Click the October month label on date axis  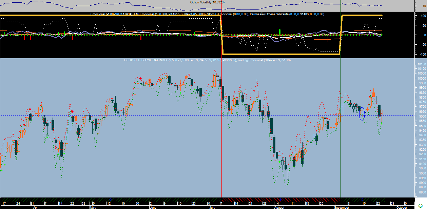pyautogui.click(x=402, y=207)
